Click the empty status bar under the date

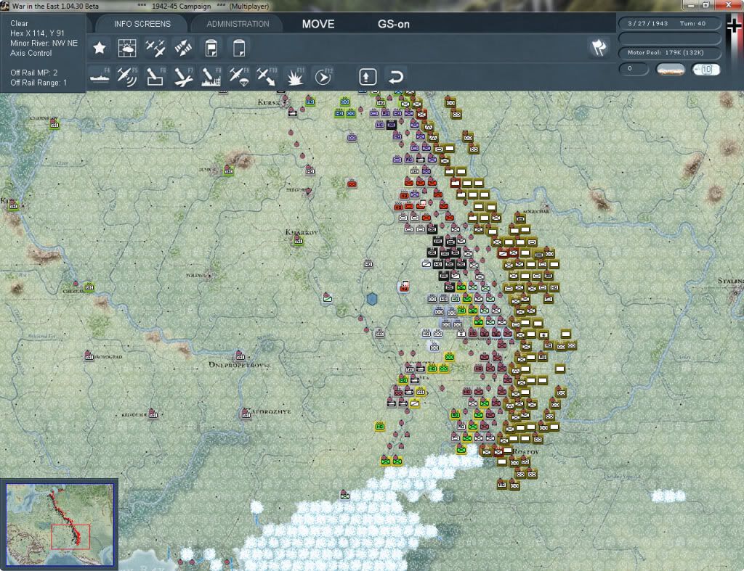[669, 38]
